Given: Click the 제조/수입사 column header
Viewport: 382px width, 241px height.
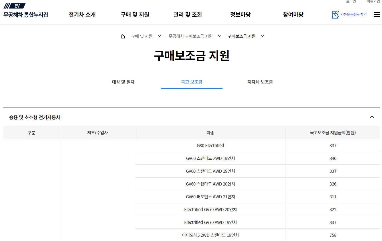Looking at the screenshot, I should click(98, 133).
